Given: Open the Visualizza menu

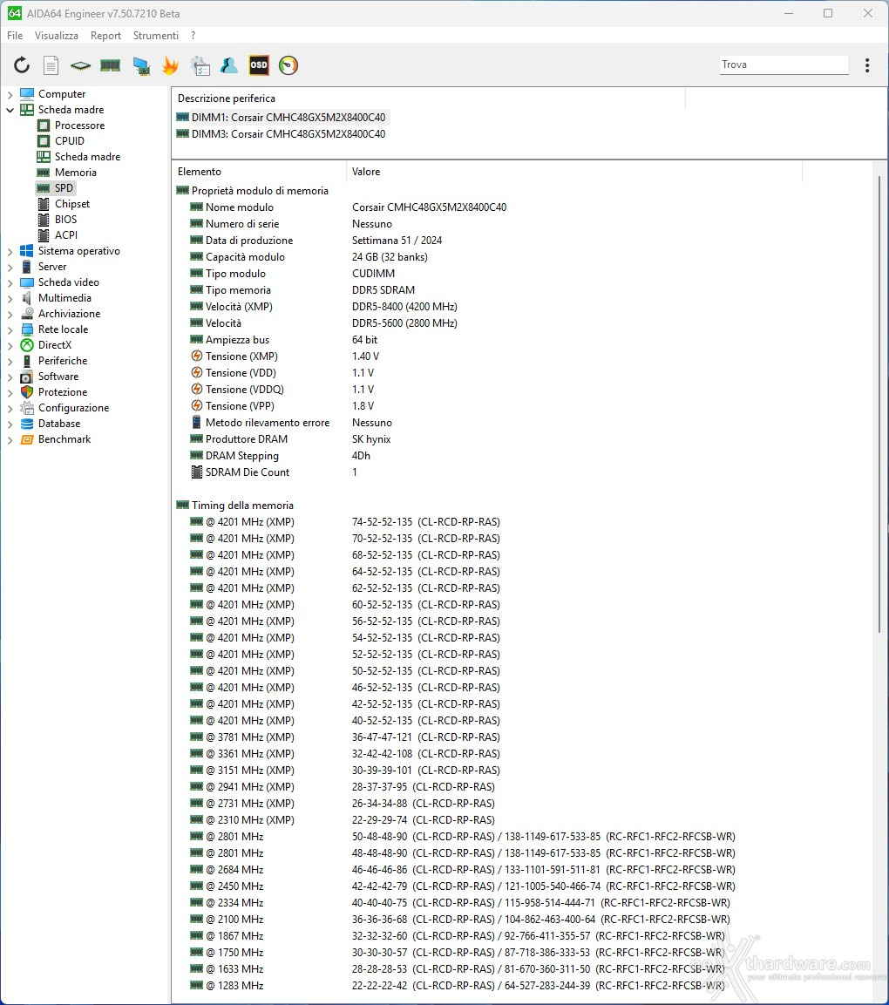Looking at the screenshot, I should (57, 36).
